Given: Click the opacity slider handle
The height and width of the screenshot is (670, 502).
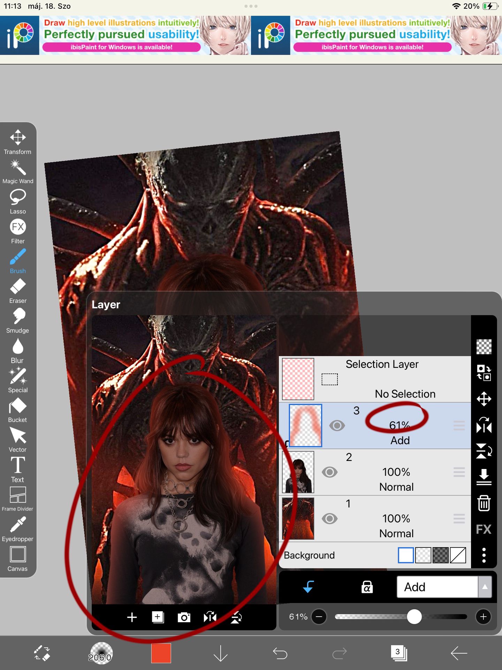Looking at the screenshot, I should coord(414,617).
